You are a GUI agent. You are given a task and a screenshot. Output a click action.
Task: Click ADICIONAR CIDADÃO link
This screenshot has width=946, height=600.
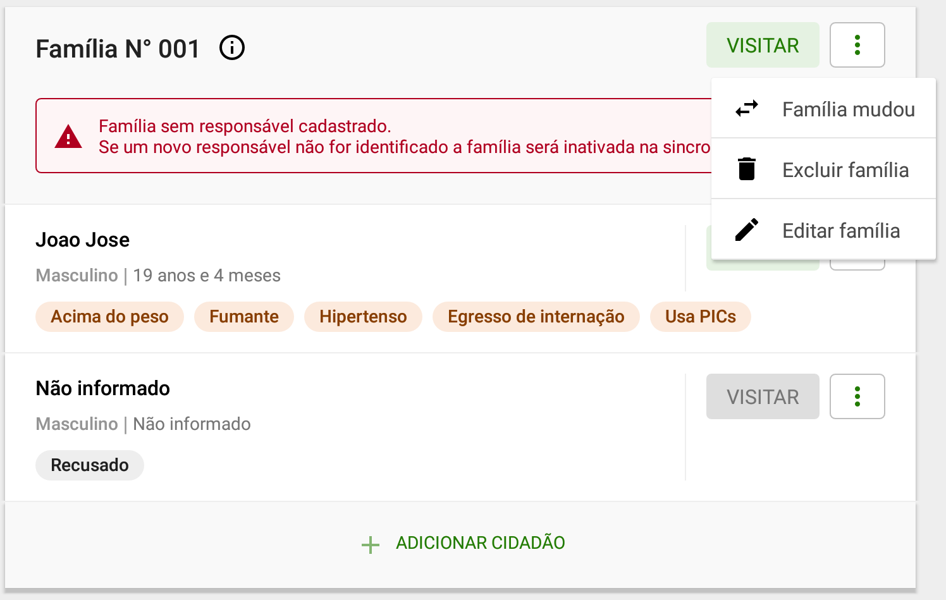(481, 543)
